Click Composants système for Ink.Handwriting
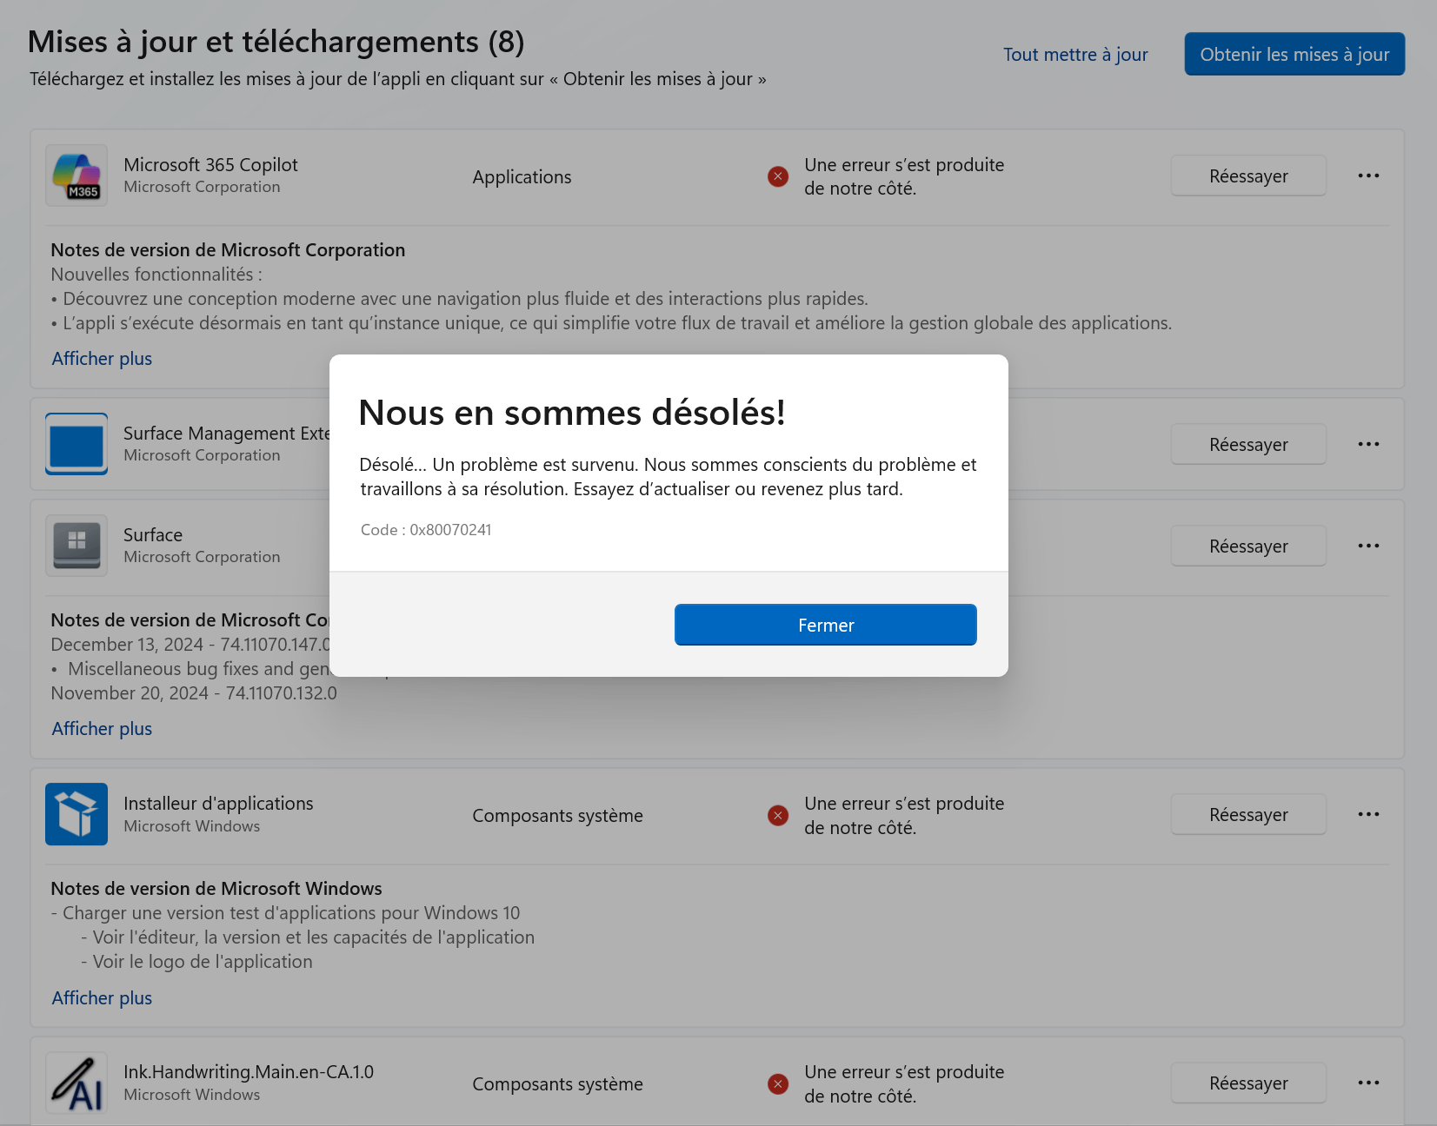The height and width of the screenshot is (1126, 1437). pyautogui.click(x=557, y=1084)
